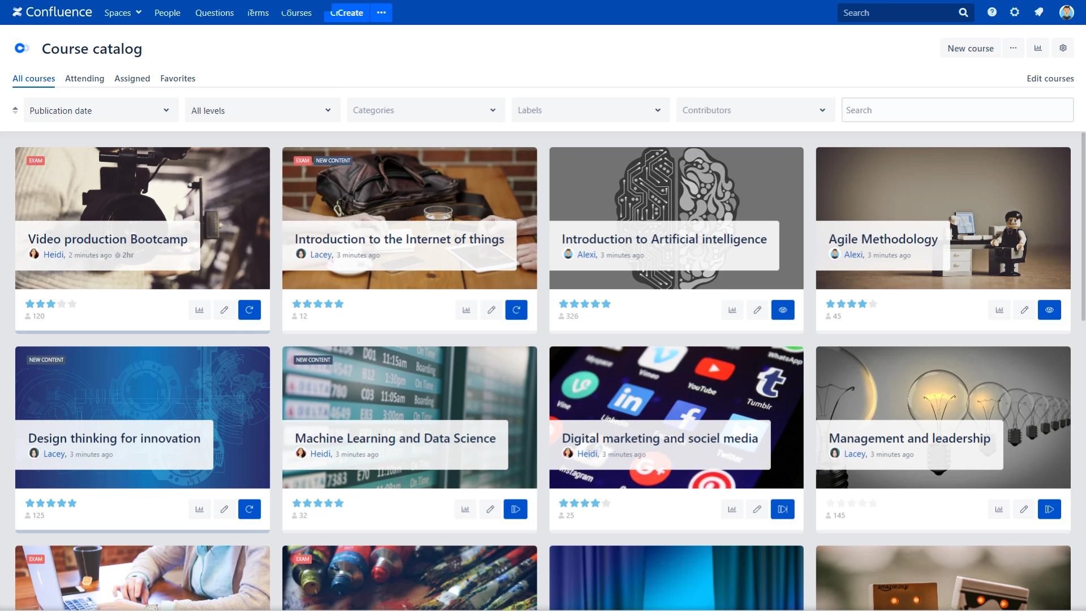Edit Introduction to Artificial intelligence
Screen dimensions: 1086x611
(x=757, y=310)
